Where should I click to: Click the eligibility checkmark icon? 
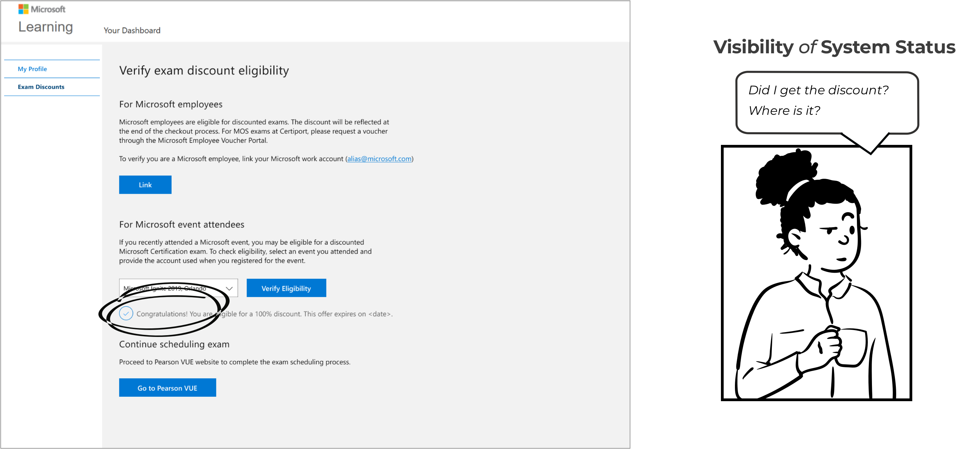[x=126, y=314]
